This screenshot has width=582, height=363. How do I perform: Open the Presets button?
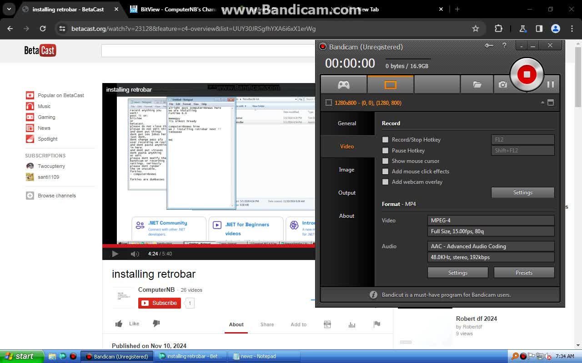tap(524, 273)
